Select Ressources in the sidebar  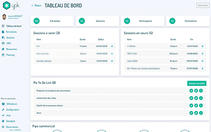[x=12, y=49]
